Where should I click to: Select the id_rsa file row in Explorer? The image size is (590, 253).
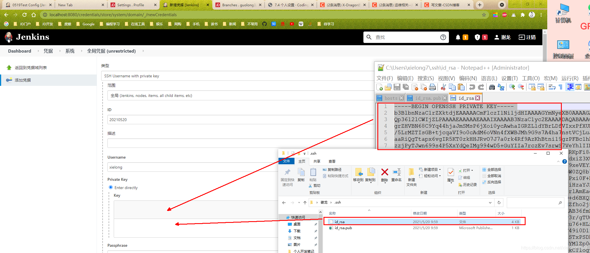tap(424, 222)
